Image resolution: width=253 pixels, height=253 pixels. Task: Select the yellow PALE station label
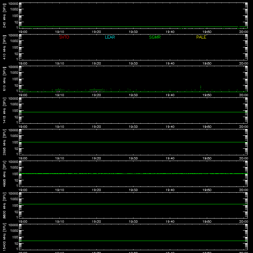tap(201, 37)
